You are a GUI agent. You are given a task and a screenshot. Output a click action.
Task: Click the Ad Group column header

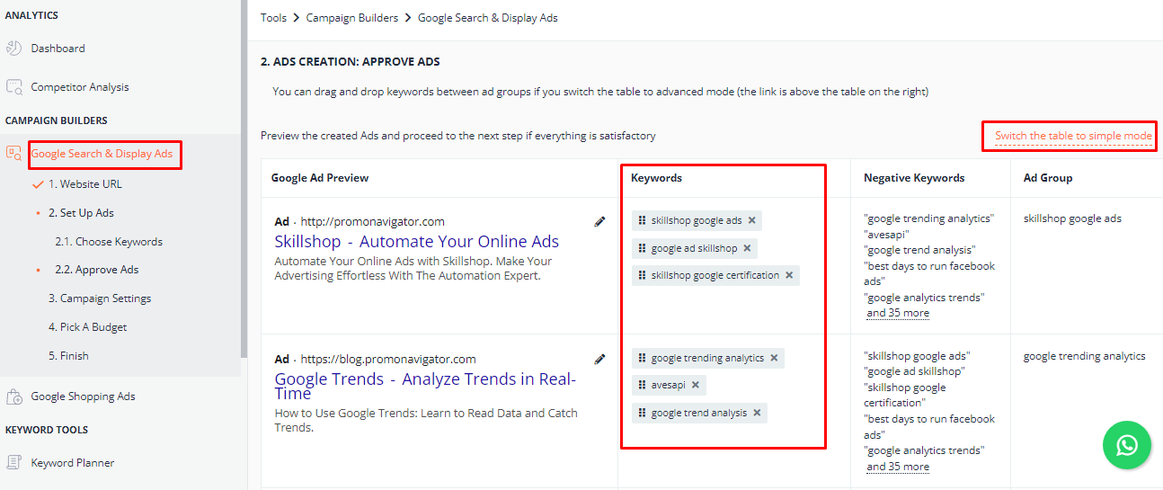[x=1049, y=178]
